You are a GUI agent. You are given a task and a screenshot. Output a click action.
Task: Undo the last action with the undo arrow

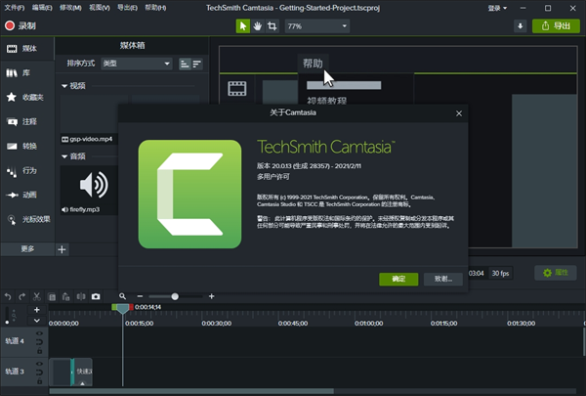point(8,296)
